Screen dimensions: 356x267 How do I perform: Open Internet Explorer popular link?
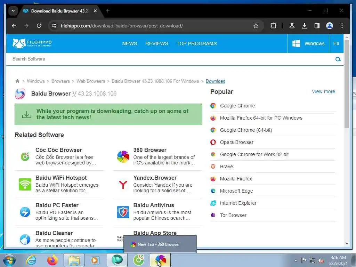tap(238, 203)
